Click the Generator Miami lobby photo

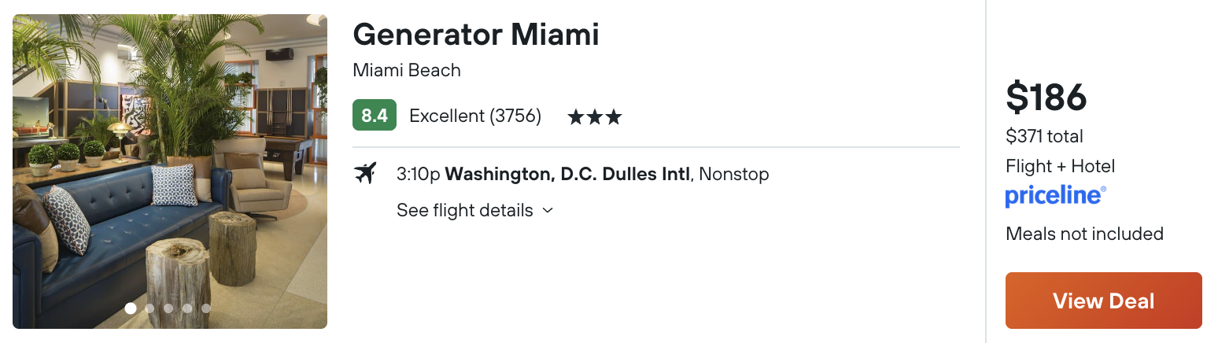pyautogui.click(x=170, y=171)
